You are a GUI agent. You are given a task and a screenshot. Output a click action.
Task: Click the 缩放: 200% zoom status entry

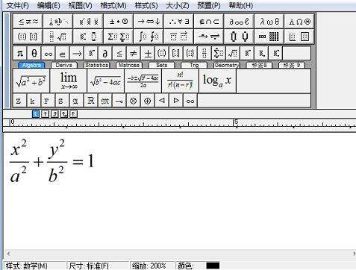(x=149, y=266)
